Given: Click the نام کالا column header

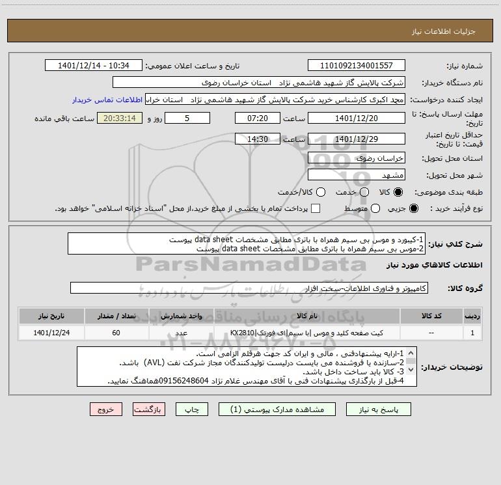Looking at the screenshot, I should point(312,316).
